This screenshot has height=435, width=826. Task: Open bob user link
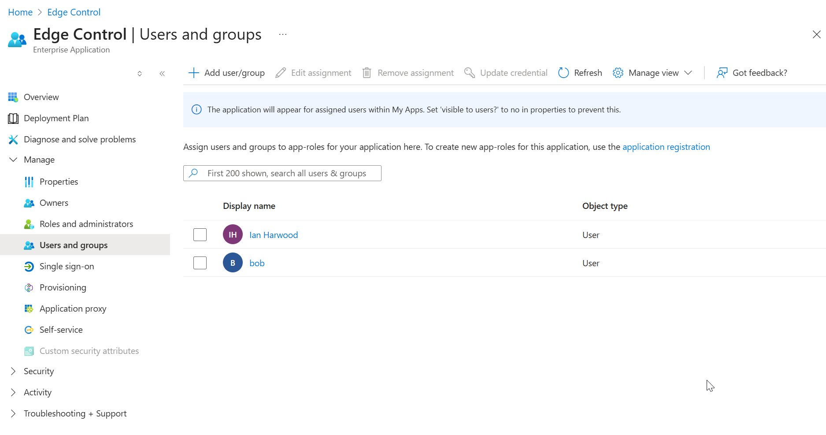[257, 263]
